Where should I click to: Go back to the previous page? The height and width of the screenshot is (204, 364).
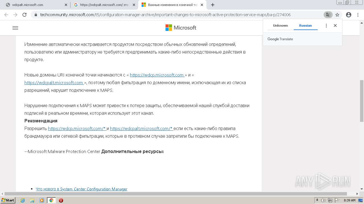6,15
